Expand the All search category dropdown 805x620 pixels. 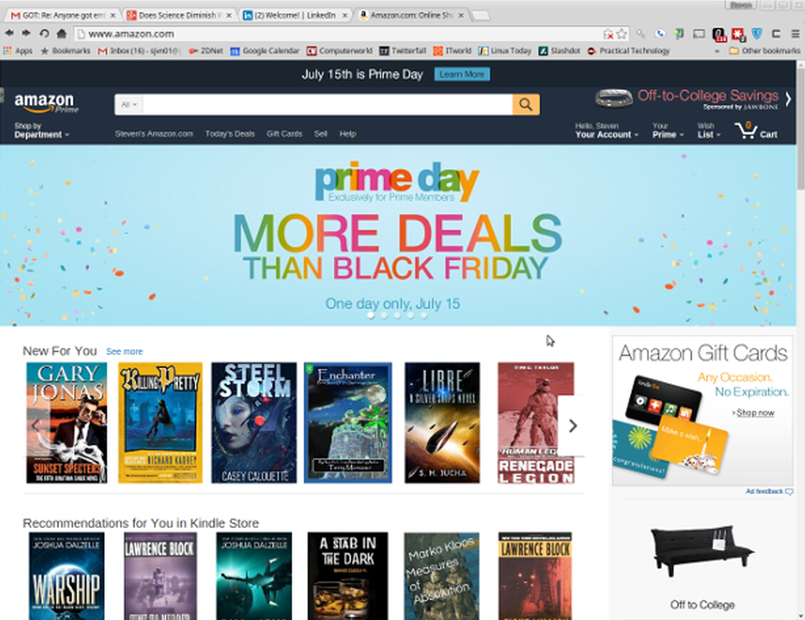click(129, 104)
